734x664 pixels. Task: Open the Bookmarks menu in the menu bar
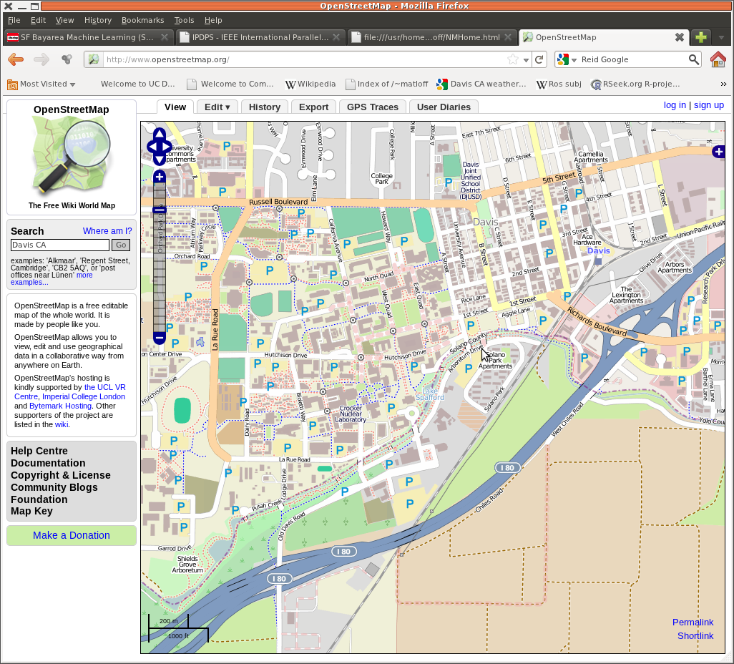point(142,20)
